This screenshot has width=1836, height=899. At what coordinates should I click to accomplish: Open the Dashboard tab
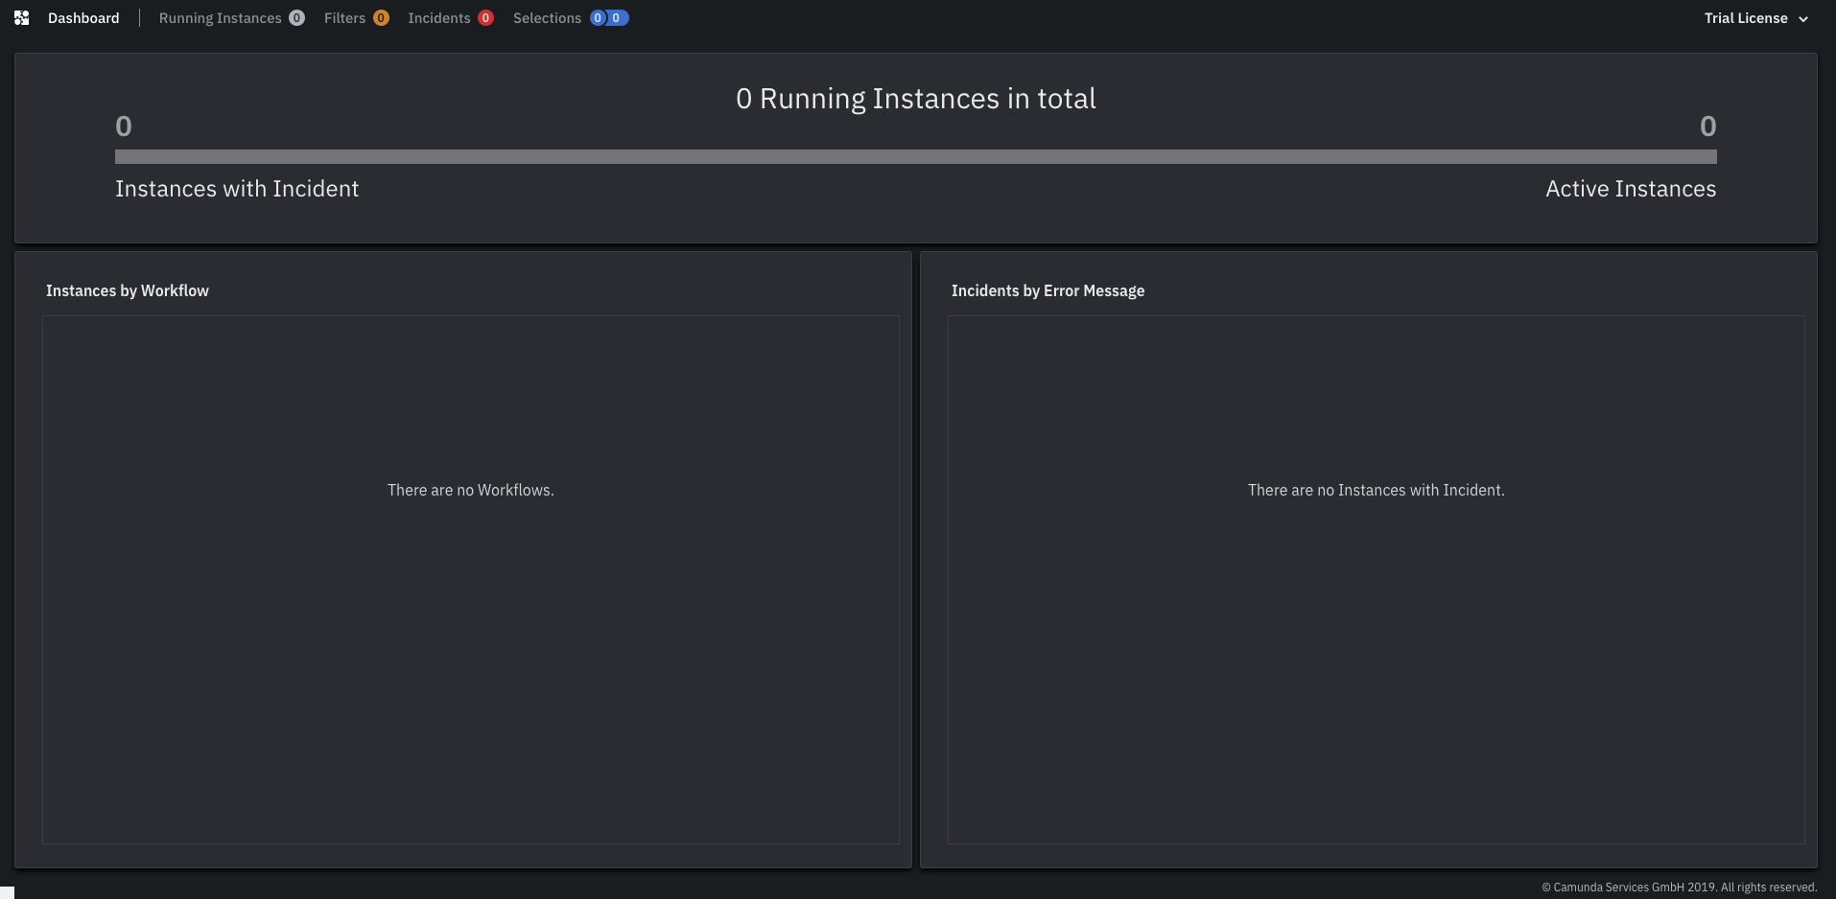pos(83,18)
